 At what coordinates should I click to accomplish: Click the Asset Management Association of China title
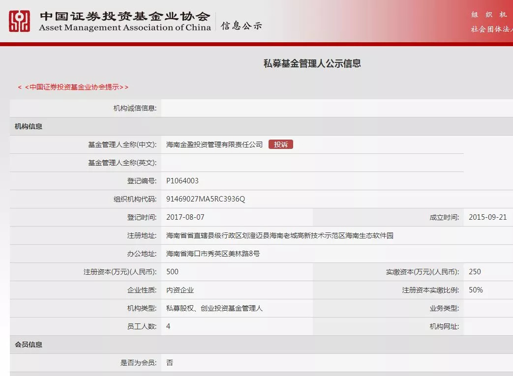[x=125, y=28]
